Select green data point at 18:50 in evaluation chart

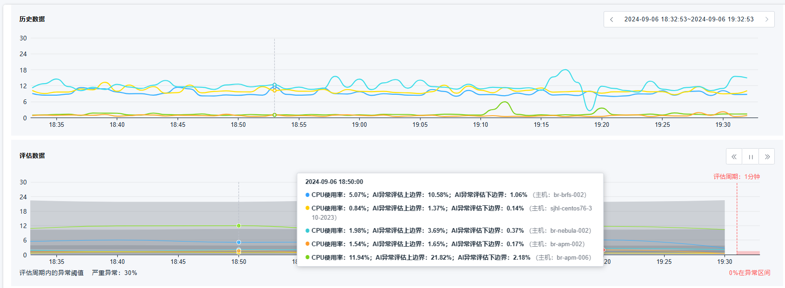coord(239,226)
